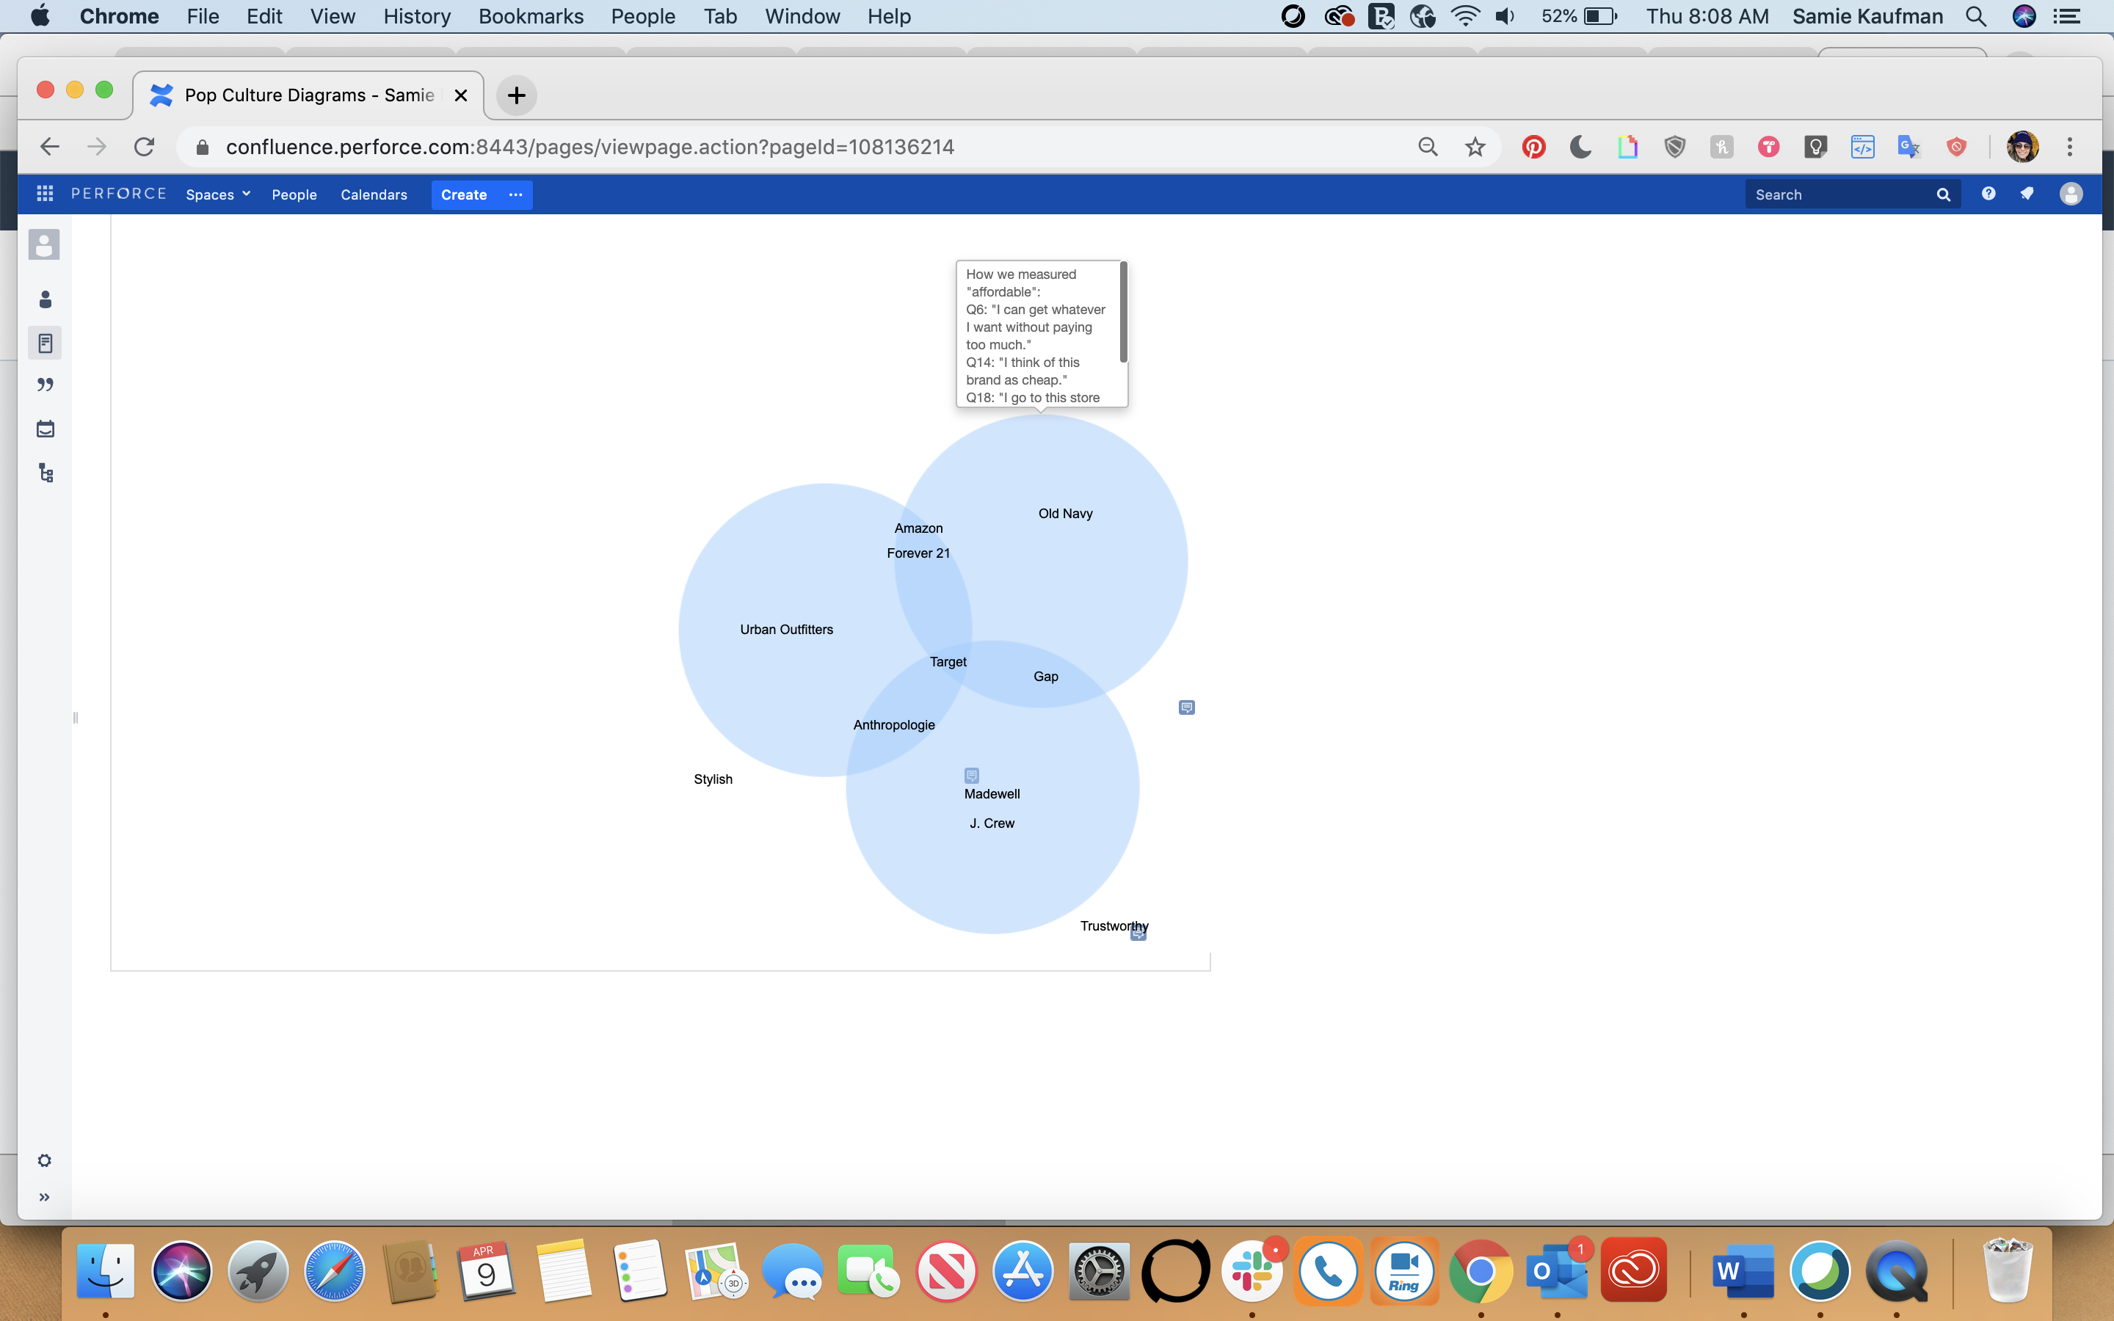The image size is (2114, 1321).
Task: Open the sidebar Blog quote icon
Action: (x=46, y=385)
